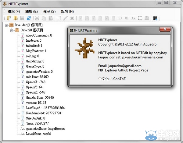The height and width of the screenshot is (143, 183).
Task: Click the jaquadro@gmail.com email link
Action: coord(125,66)
